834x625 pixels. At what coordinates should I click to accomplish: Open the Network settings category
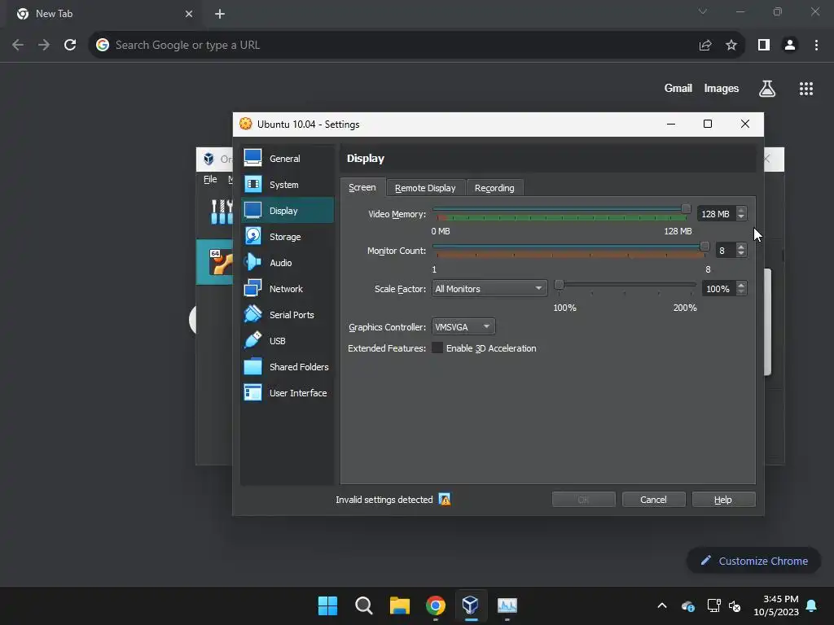[x=287, y=289]
